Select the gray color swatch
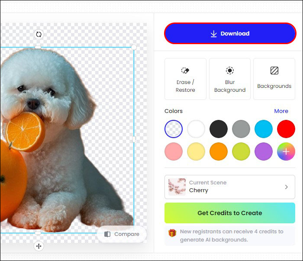303x261 pixels. coord(241,129)
